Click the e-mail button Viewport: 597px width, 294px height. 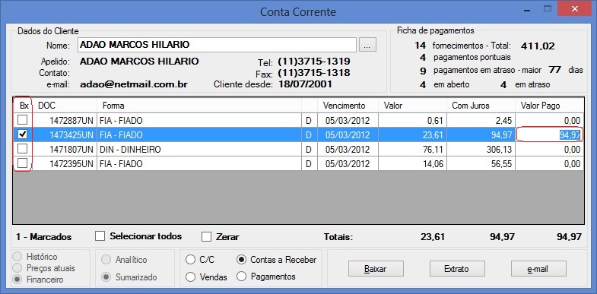click(538, 268)
